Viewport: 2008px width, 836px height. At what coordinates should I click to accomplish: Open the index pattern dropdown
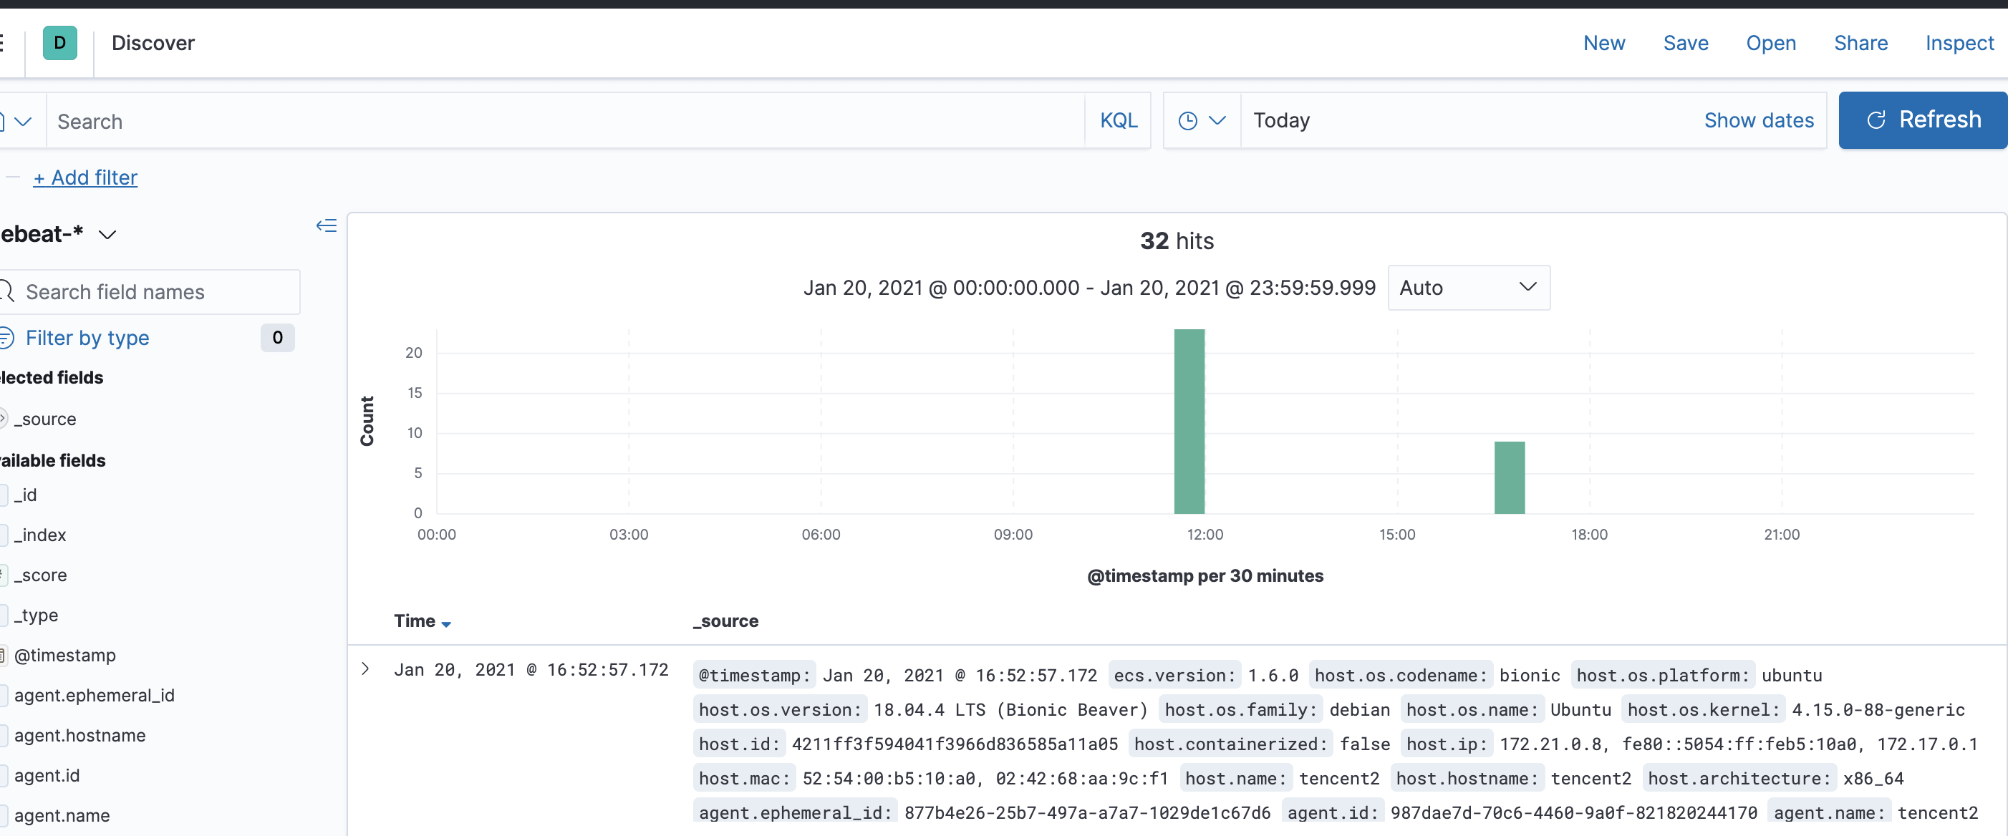pyautogui.click(x=59, y=234)
